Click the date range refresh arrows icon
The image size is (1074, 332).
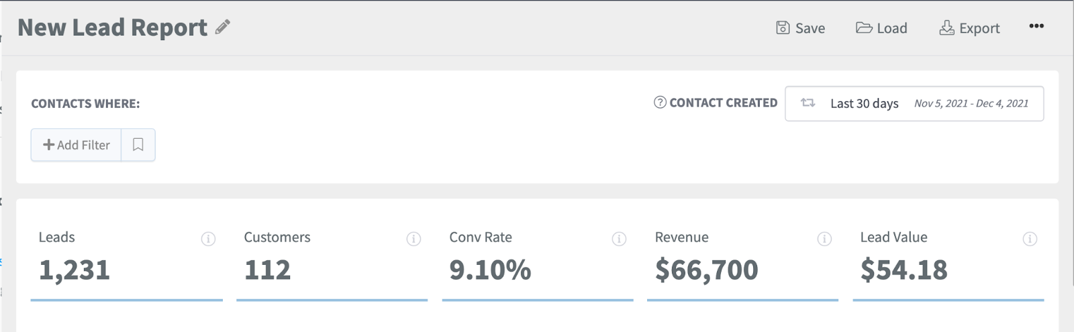808,103
